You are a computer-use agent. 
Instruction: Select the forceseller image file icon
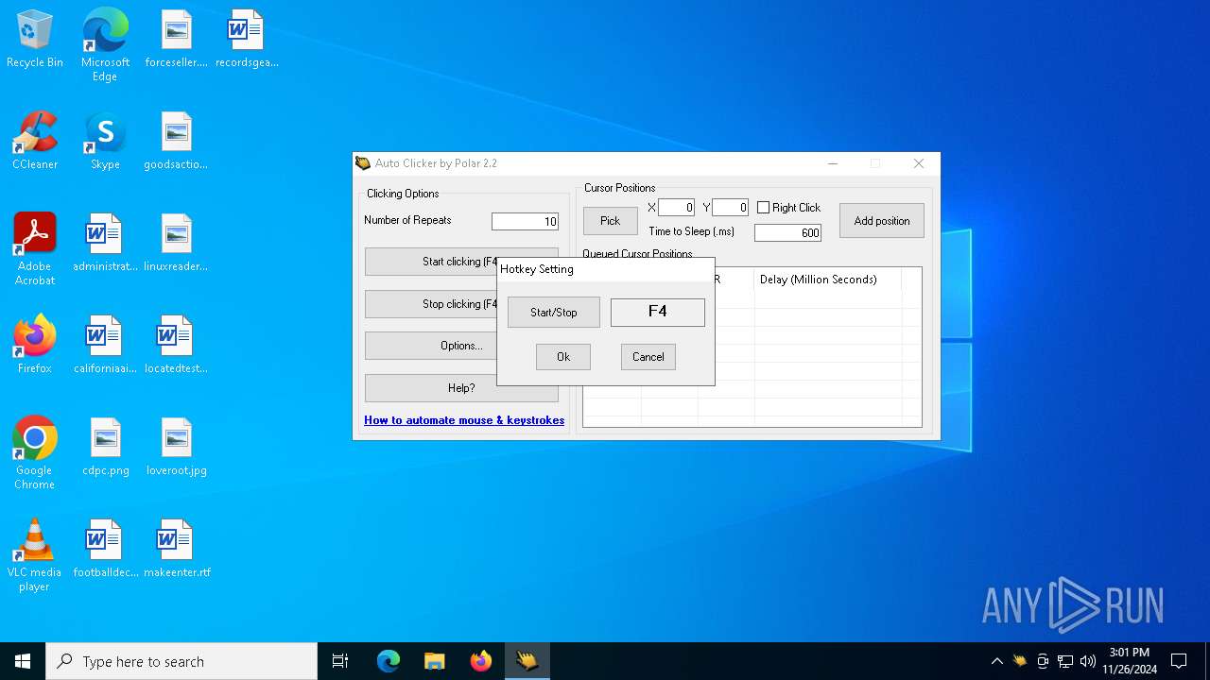(176, 40)
